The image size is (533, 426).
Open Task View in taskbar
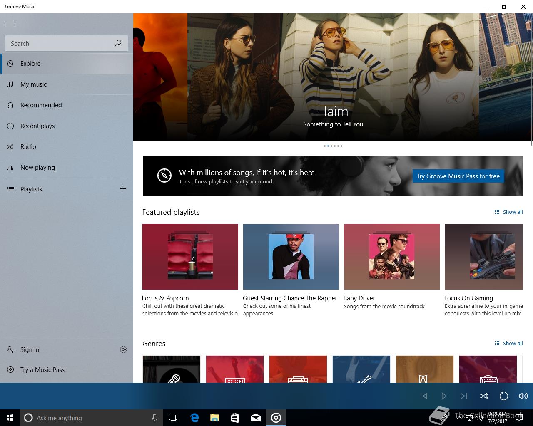pyautogui.click(x=173, y=418)
